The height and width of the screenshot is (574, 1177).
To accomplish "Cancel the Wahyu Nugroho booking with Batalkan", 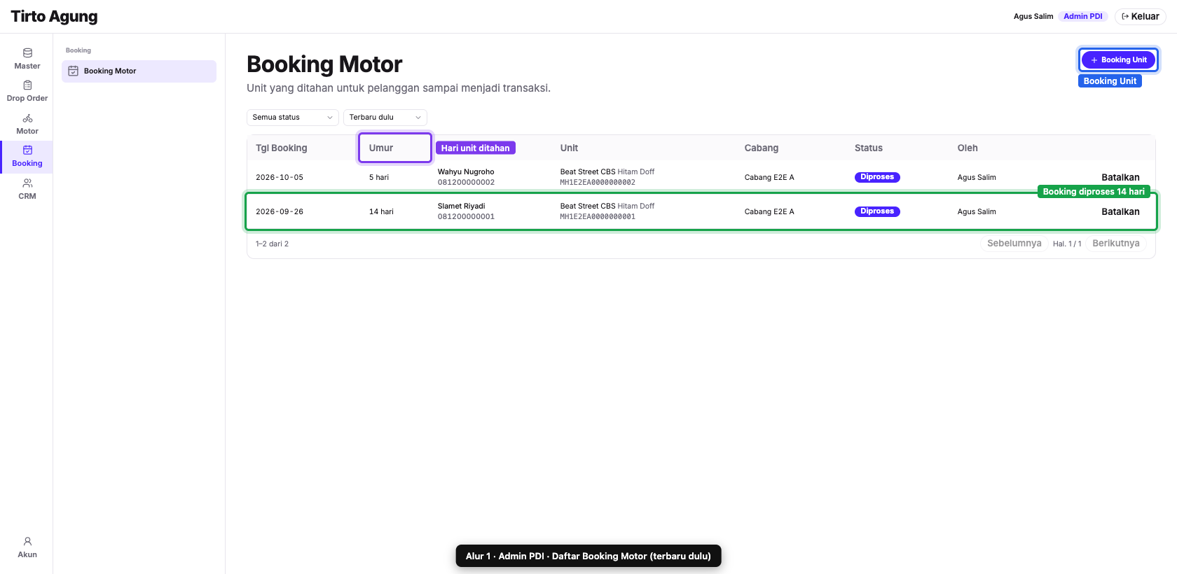I will click(x=1120, y=178).
